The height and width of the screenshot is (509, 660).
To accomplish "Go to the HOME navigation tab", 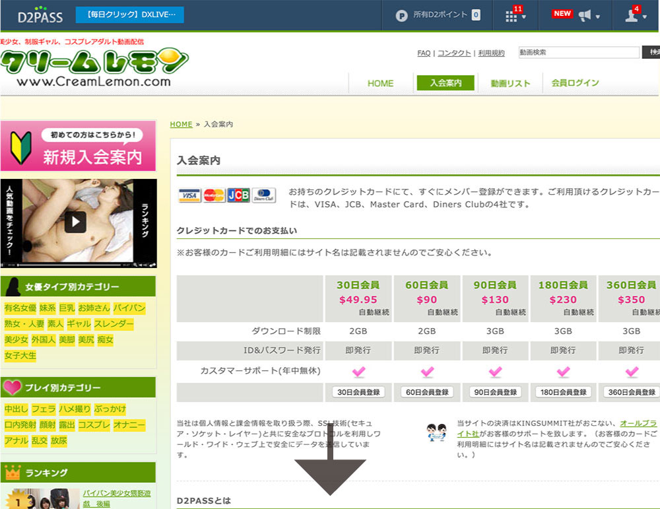I will click(380, 83).
